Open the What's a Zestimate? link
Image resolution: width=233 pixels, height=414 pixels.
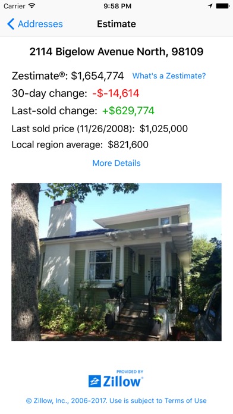point(169,76)
